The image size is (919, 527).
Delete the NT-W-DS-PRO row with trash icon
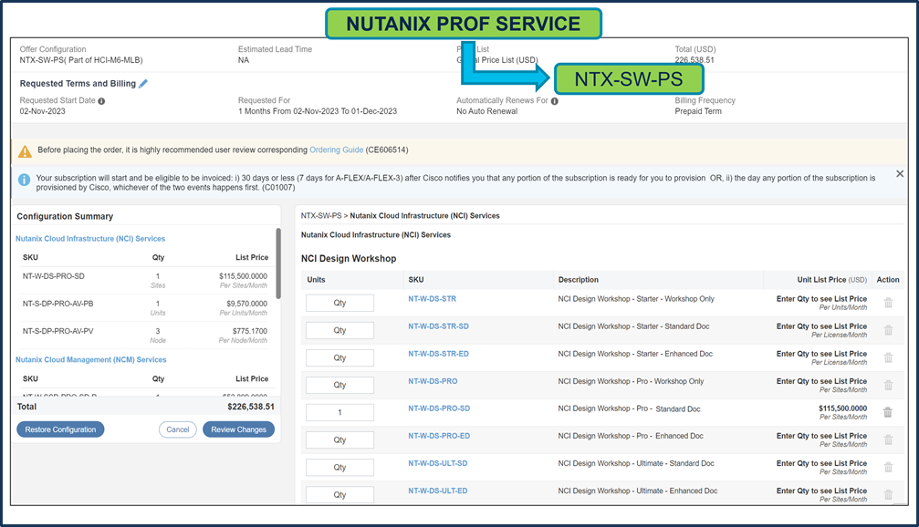888,386
